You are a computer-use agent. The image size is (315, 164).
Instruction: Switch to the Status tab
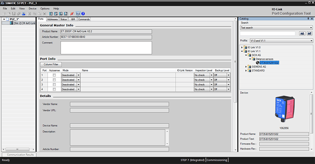63,19
